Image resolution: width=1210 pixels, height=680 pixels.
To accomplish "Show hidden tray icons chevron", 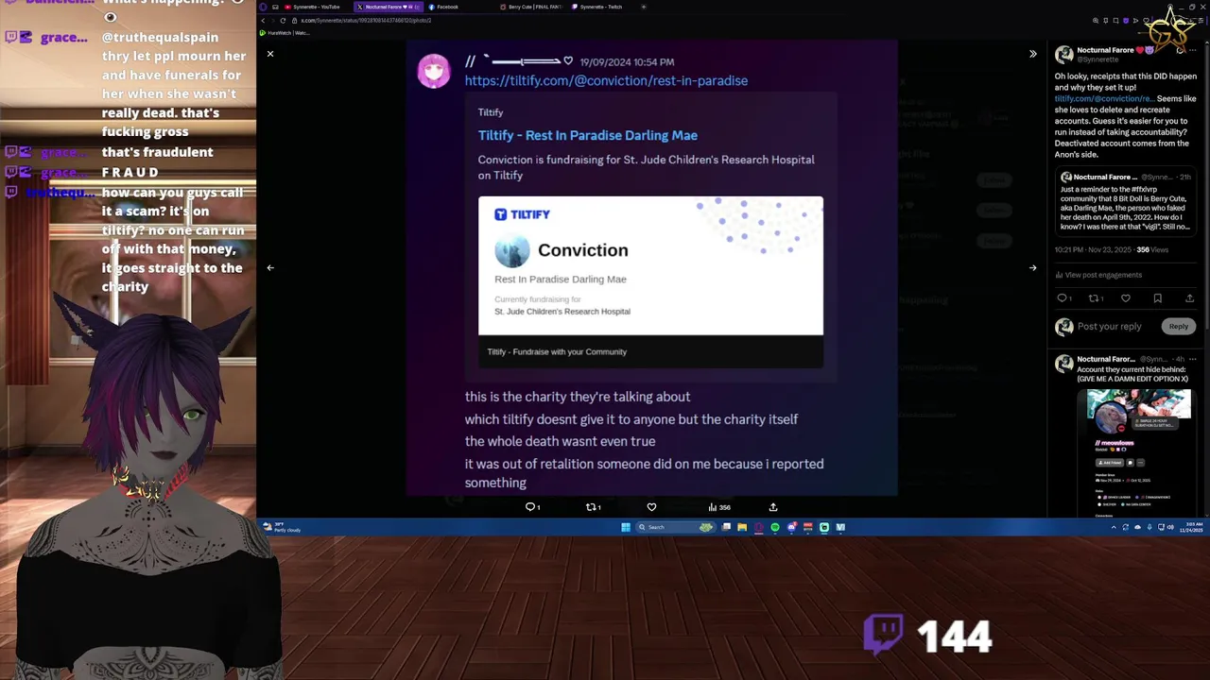I will click(x=1114, y=527).
